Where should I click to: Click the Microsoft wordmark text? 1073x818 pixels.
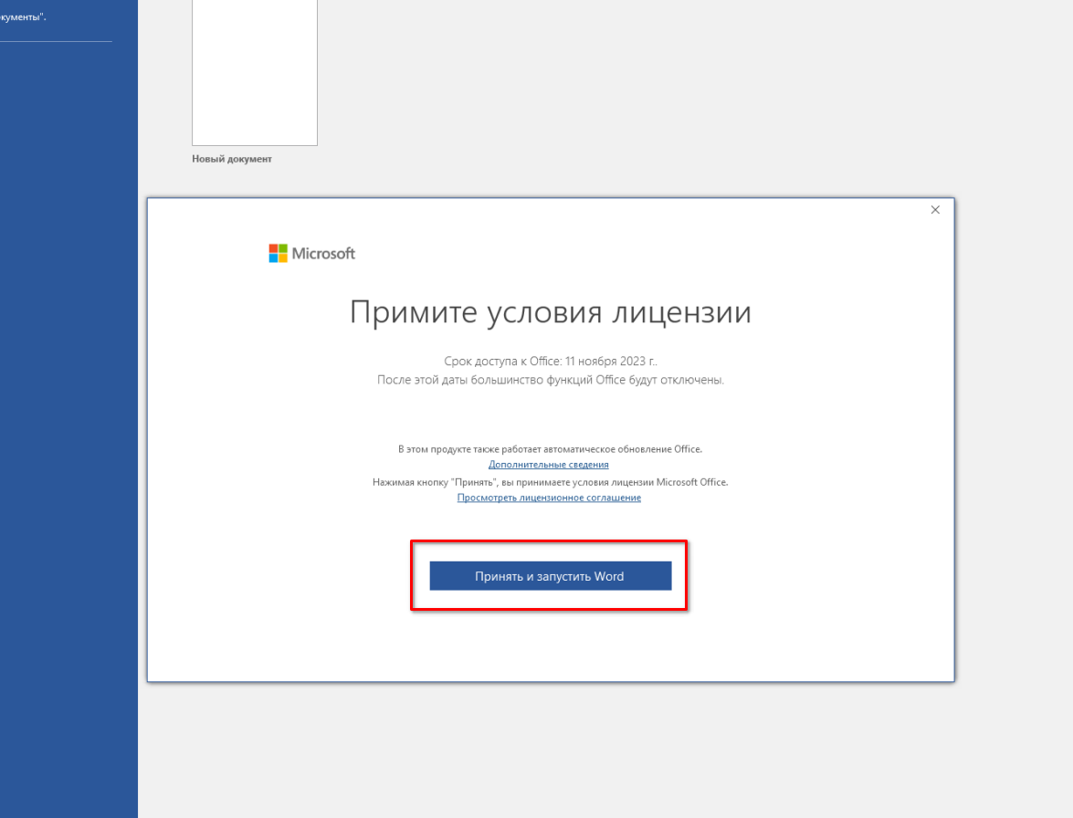(x=323, y=254)
